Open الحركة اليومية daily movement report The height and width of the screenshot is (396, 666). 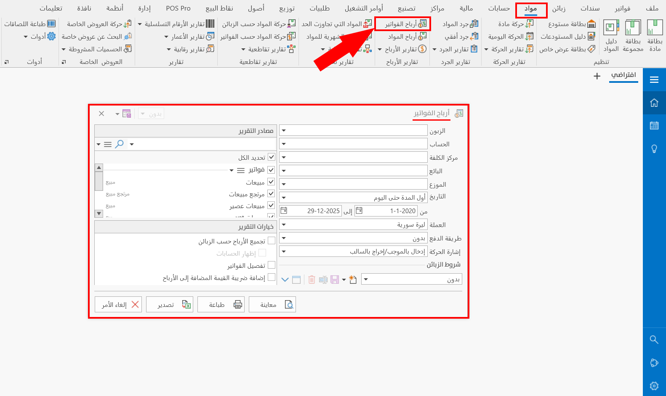coord(511,37)
